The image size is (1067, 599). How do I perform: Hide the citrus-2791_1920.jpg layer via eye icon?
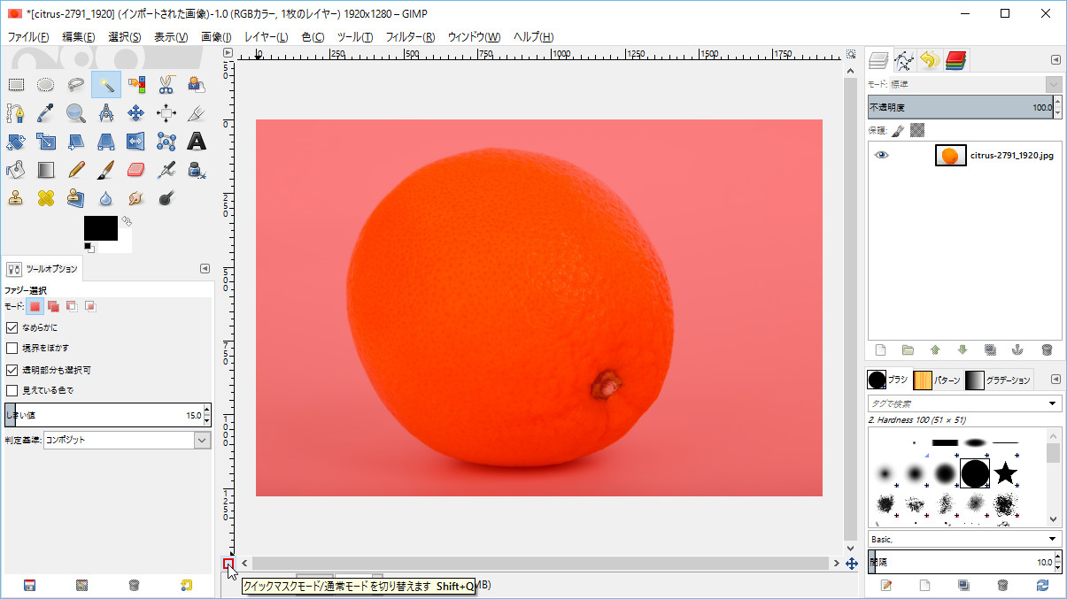click(881, 155)
